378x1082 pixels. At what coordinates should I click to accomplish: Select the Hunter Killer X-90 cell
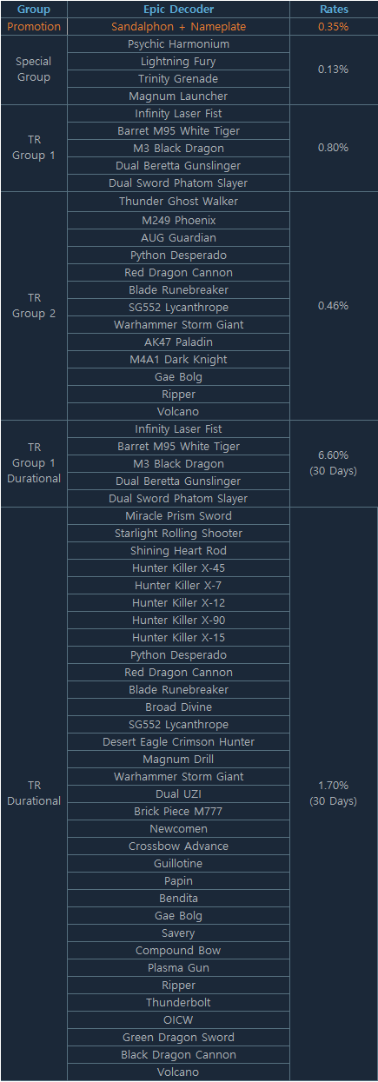(x=178, y=621)
